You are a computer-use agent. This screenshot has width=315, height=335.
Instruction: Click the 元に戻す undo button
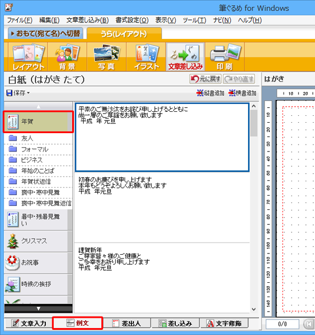pyautogui.click(x=206, y=79)
